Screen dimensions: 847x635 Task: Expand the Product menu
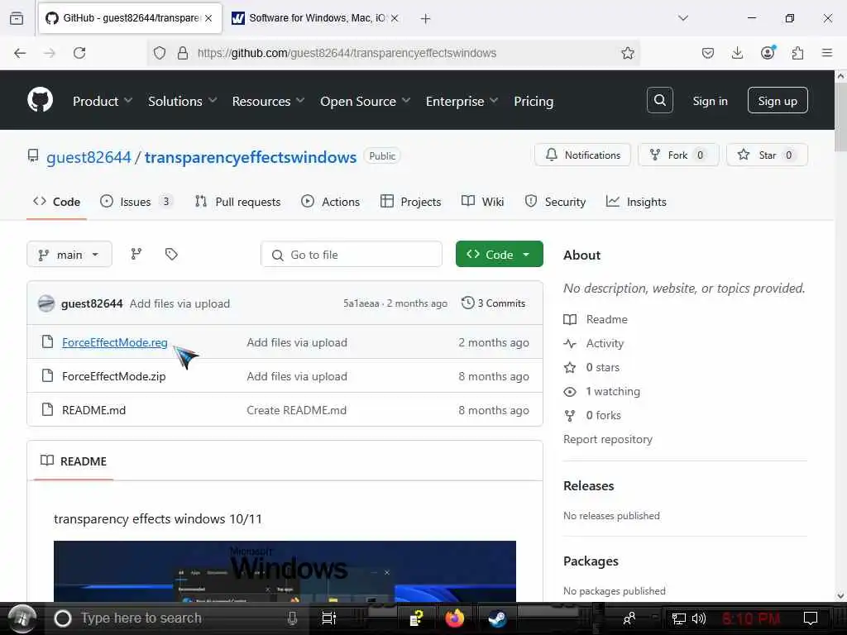[103, 101]
